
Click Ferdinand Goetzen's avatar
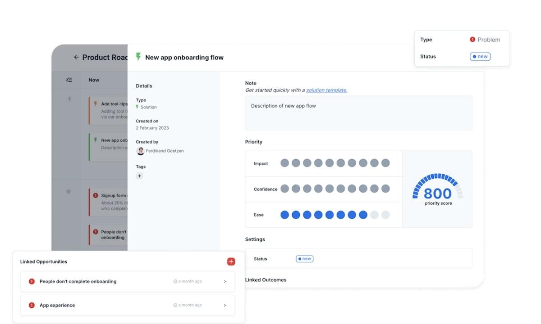click(x=140, y=151)
